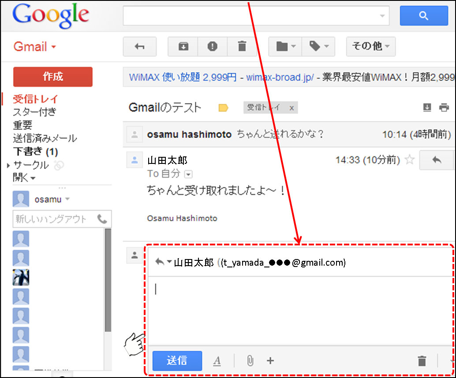Expand the labels tag dropdown
Screen dimensions: 456x378
(x=318, y=46)
